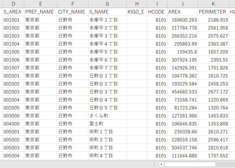Select PERIMETER value 1353.808
Image resolution: width=235 pixels, height=168 pixels.
tap(213, 124)
